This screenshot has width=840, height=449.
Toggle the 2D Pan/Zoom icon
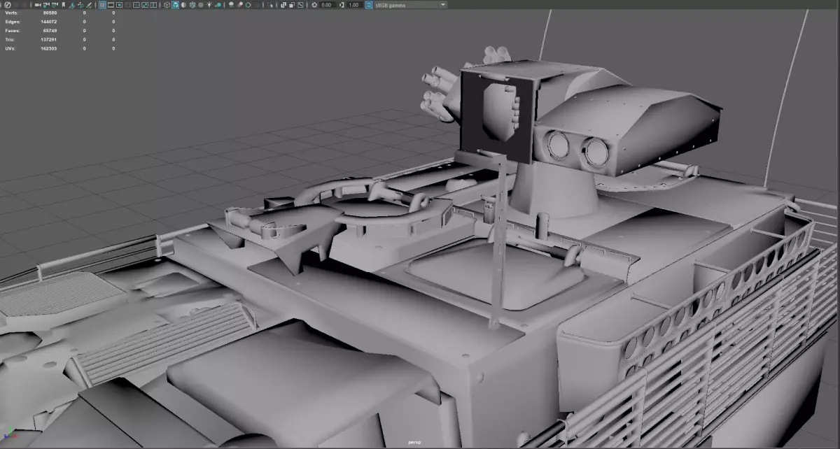click(80, 4)
